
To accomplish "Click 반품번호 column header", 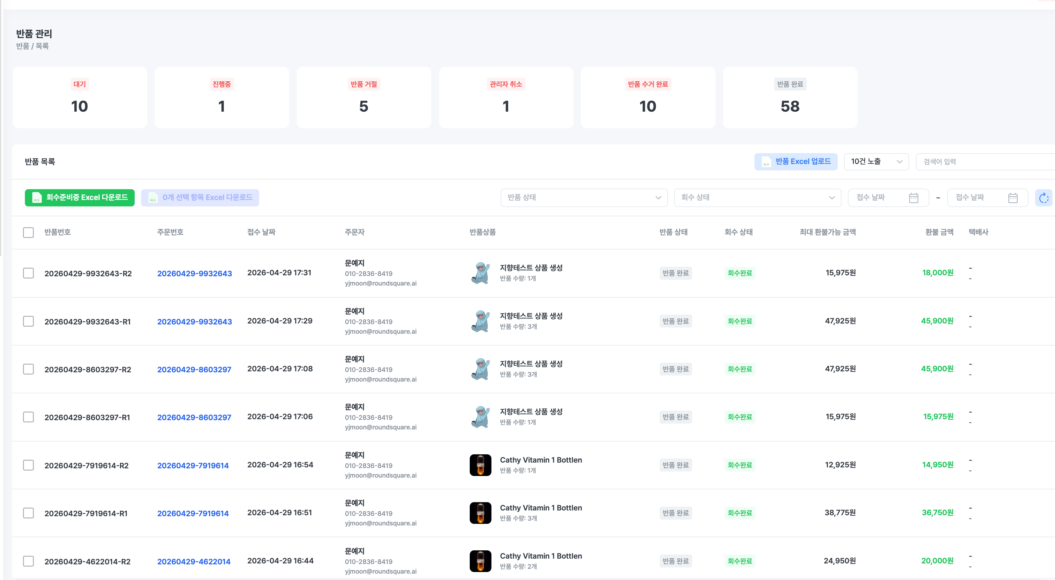I will [x=57, y=232].
